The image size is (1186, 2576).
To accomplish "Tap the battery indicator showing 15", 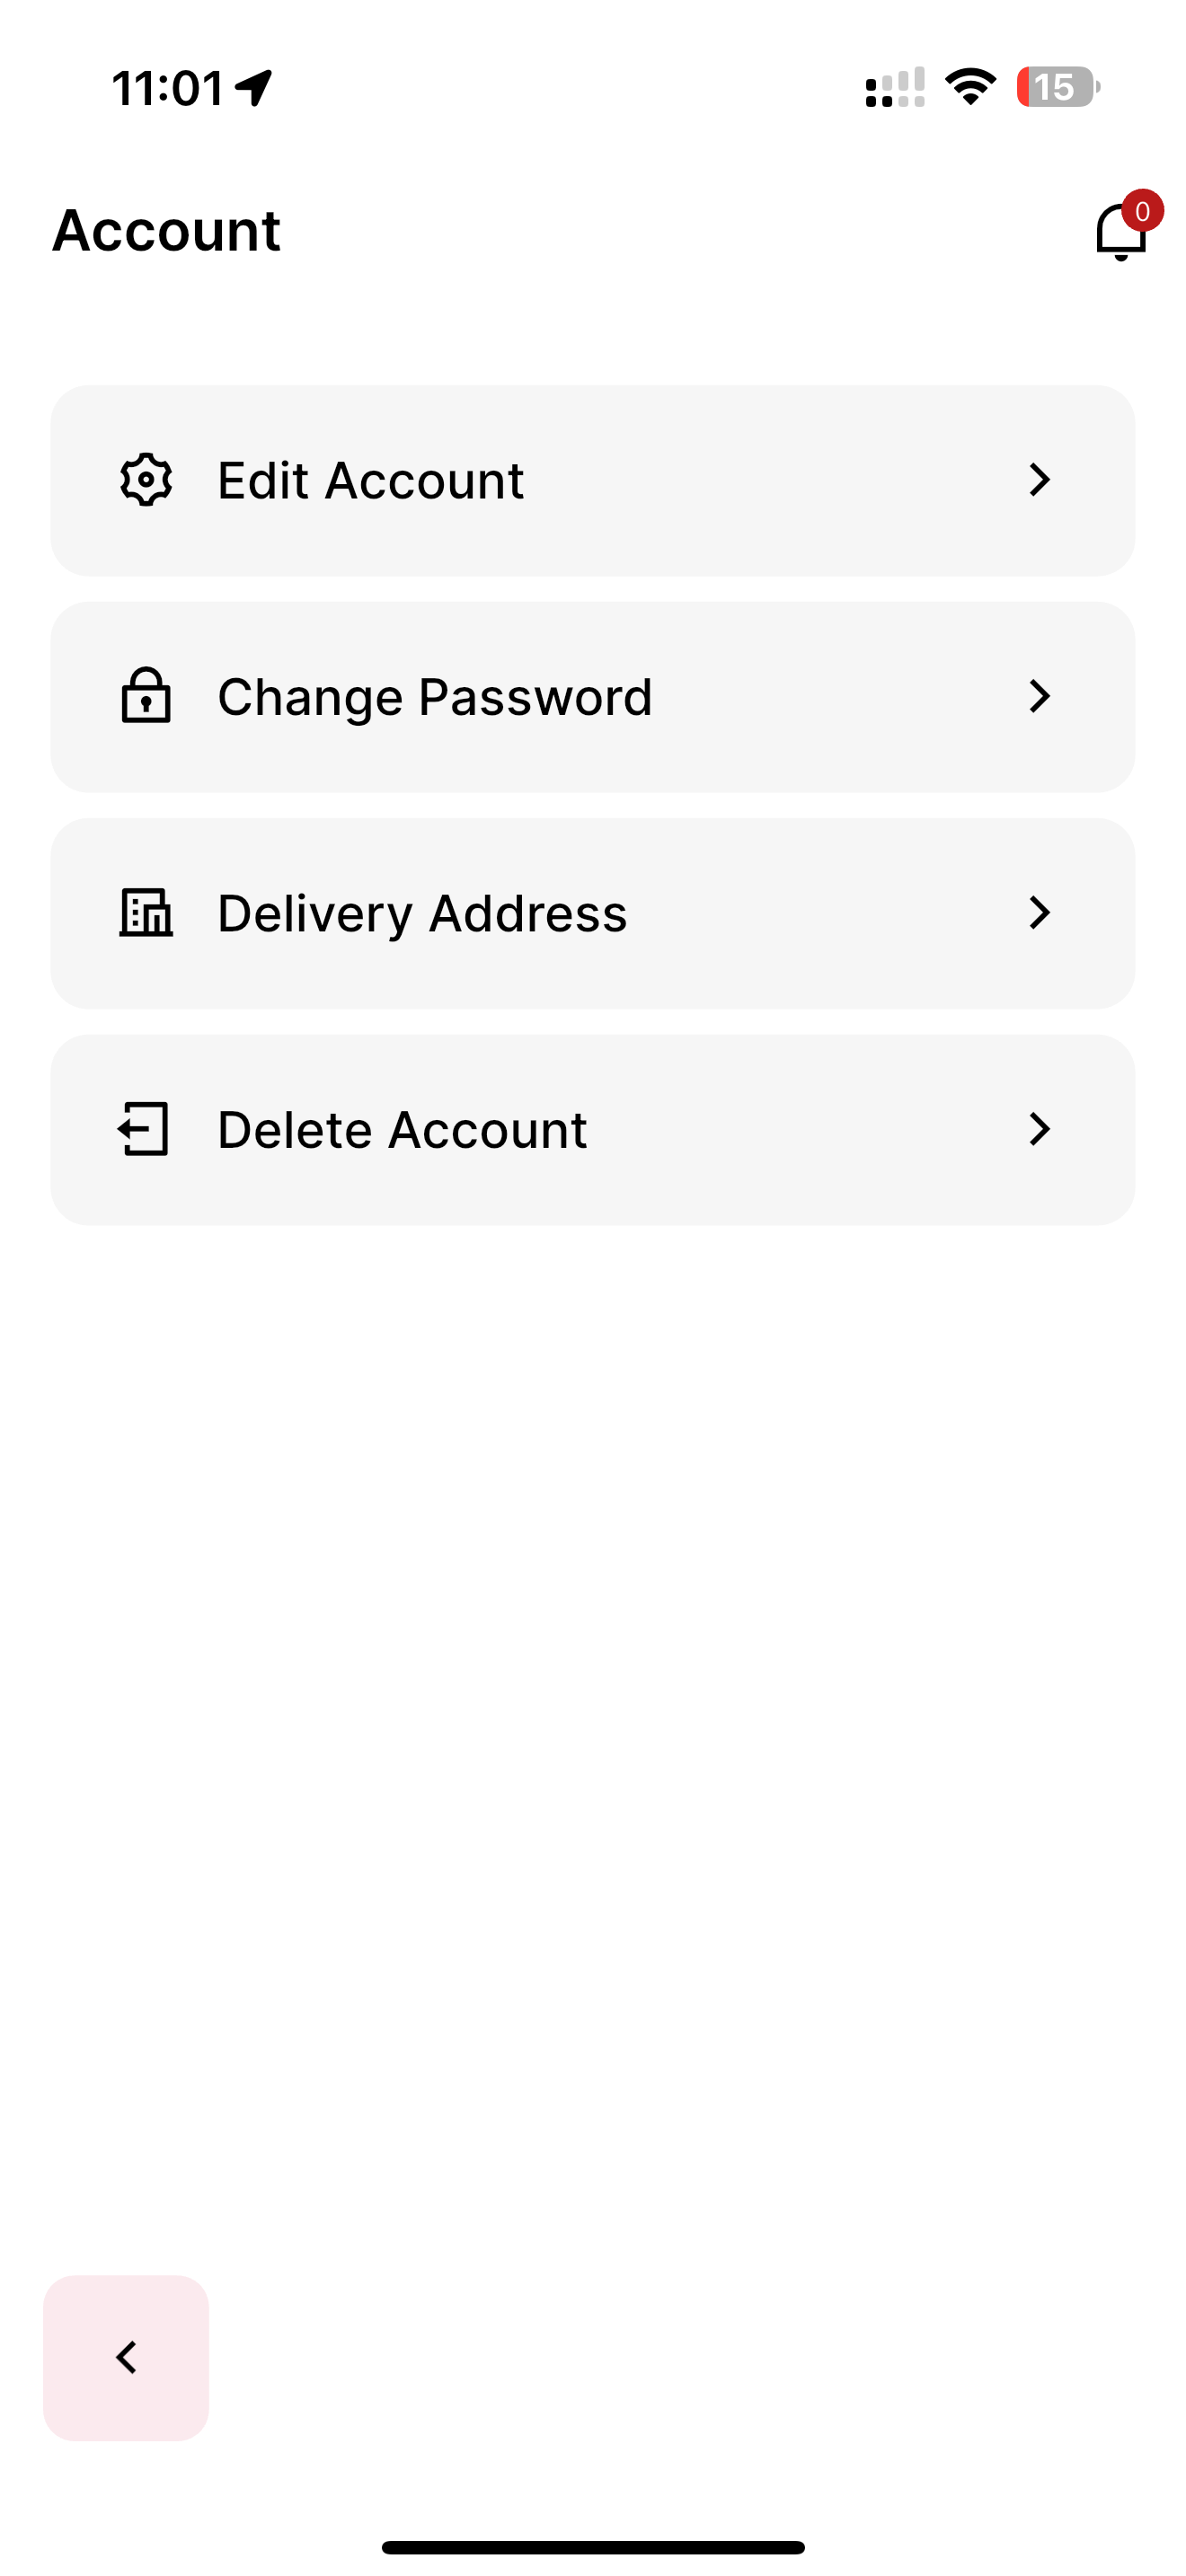I will point(1058,87).
